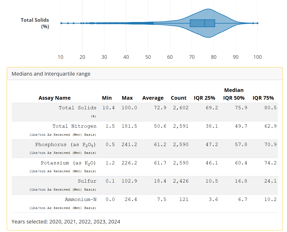Screen dimensions: 287x232
Task: Select the Phosphorus (as P2O5) row name
Action: tap(66, 144)
